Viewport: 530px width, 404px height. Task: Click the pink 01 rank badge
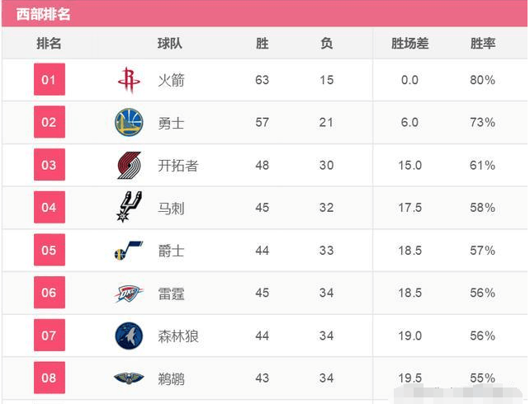point(50,79)
